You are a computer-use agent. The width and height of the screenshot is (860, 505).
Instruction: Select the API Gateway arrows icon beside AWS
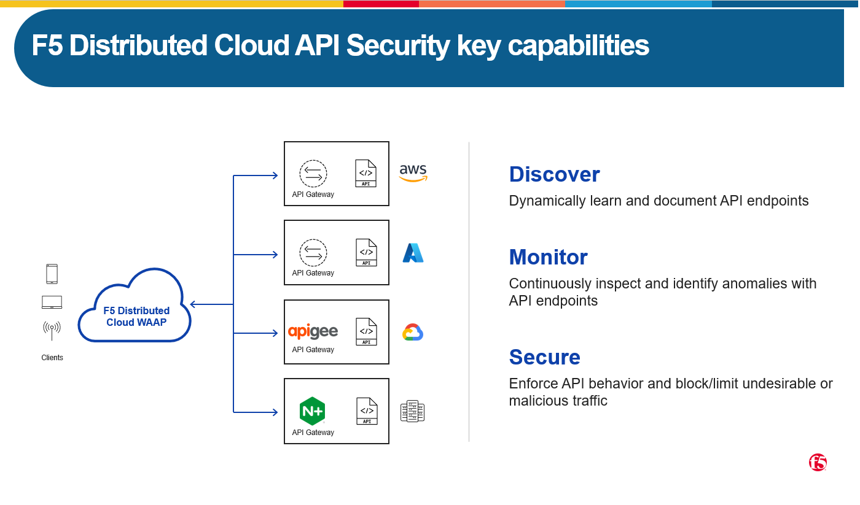tap(313, 174)
